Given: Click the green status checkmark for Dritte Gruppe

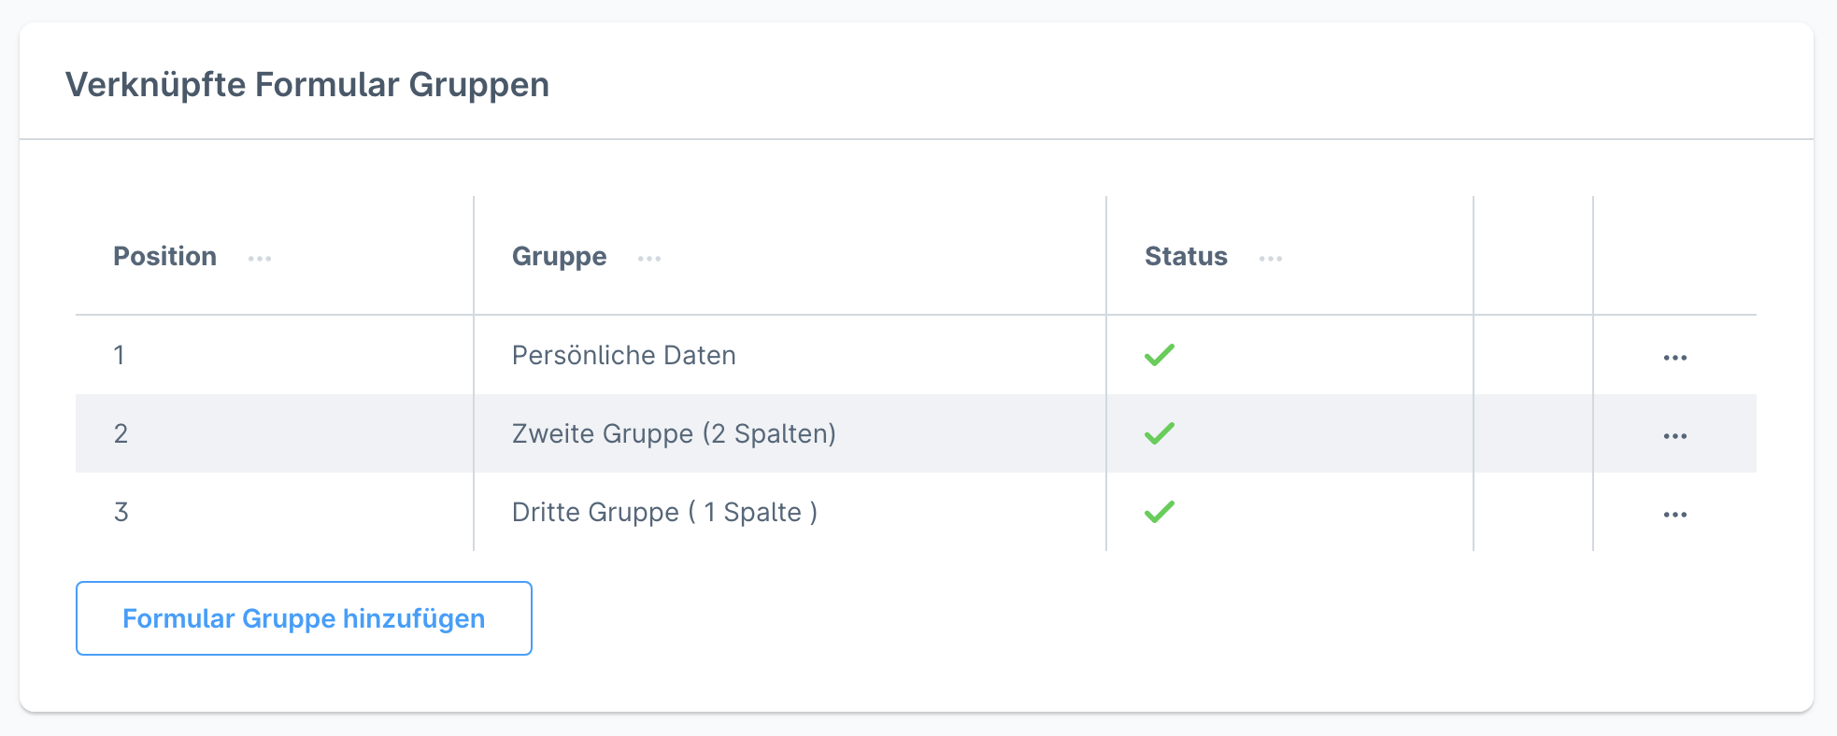Looking at the screenshot, I should (1159, 512).
